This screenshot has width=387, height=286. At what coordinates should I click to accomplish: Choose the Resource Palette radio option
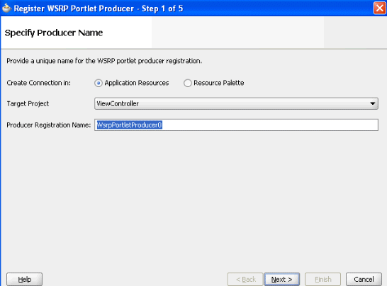[187, 83]
